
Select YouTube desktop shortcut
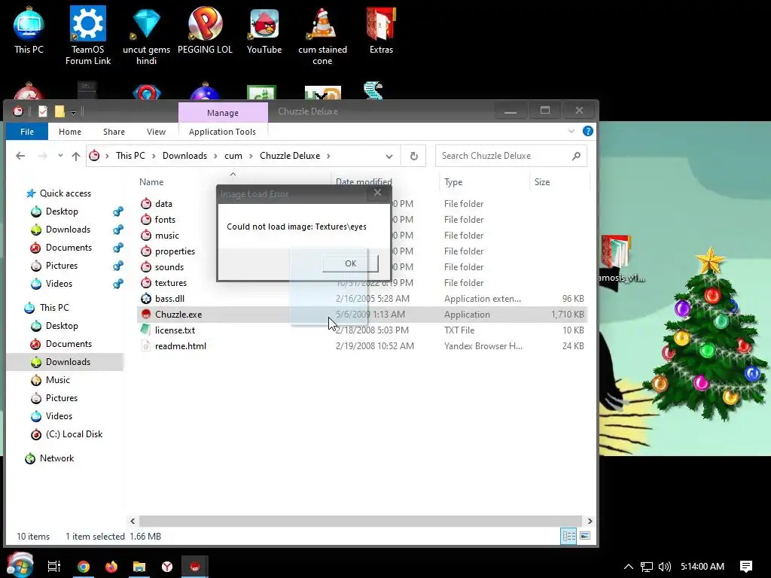pos(264,32)
